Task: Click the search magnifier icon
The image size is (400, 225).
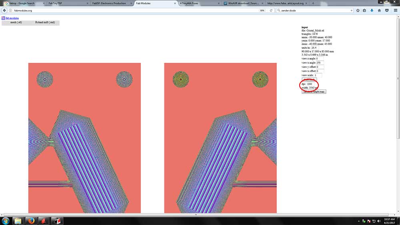Action: 278,10
